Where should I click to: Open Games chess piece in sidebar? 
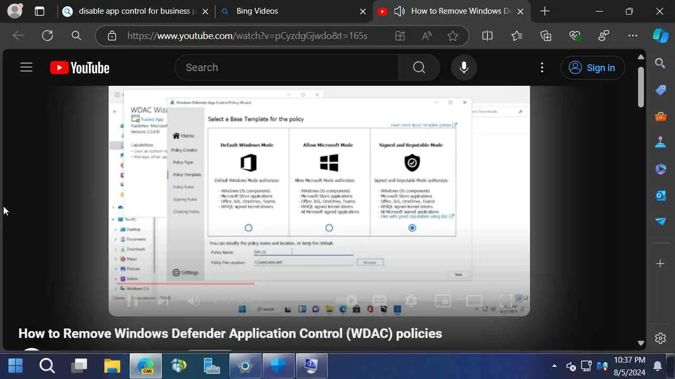[x=661, y=143]
